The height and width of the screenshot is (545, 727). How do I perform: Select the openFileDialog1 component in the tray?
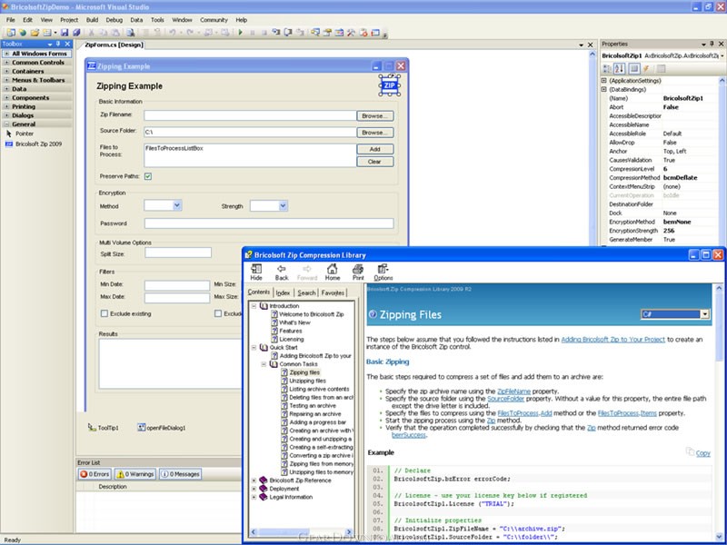162,428
